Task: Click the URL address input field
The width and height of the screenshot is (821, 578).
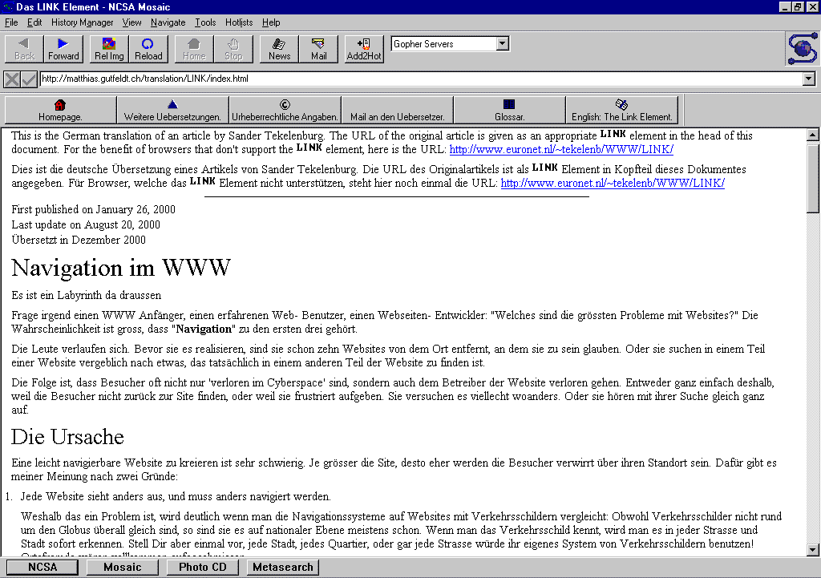Action: coord(417,79)
